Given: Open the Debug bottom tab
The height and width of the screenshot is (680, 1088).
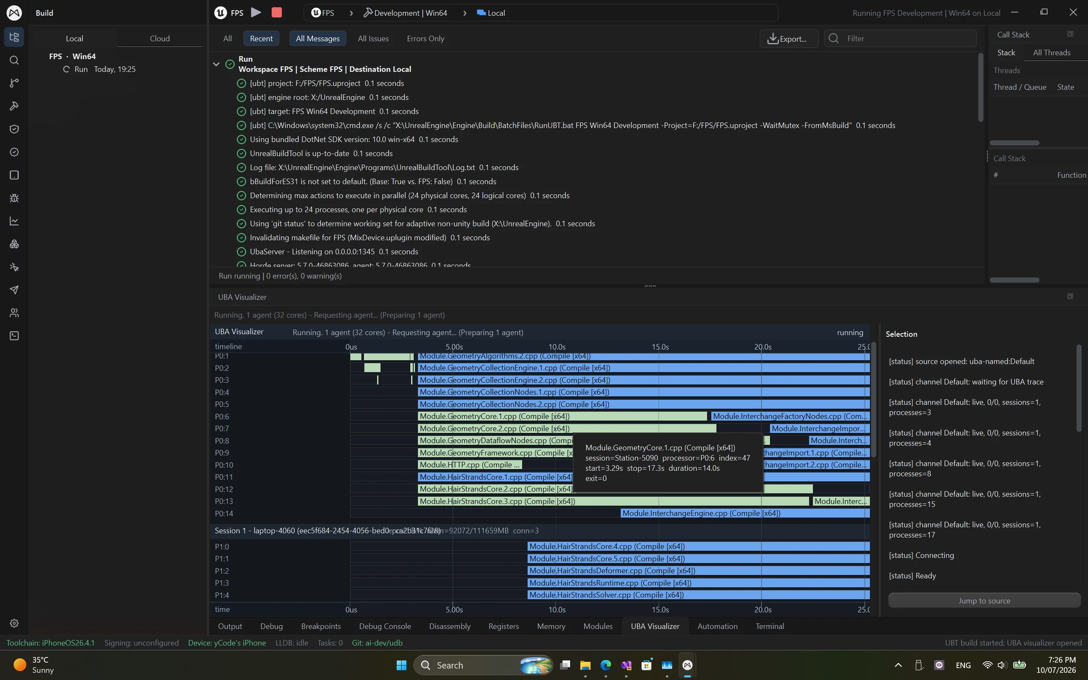Looking at the screenshot, I should (x=272, y=626).
